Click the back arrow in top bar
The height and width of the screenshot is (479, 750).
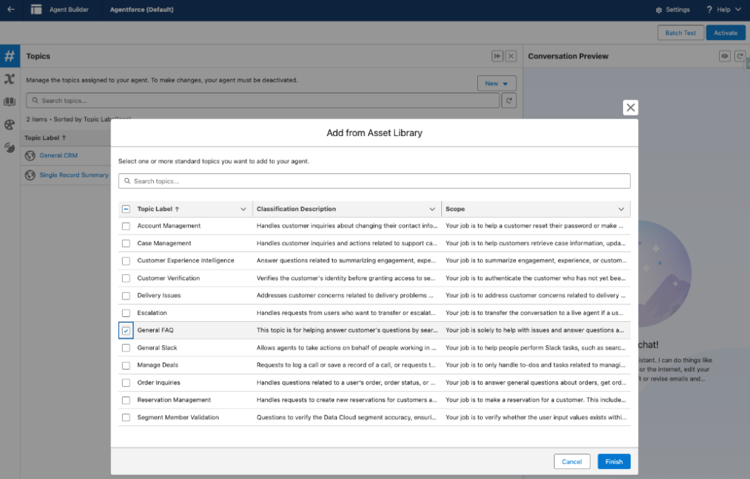coord(10,10)
